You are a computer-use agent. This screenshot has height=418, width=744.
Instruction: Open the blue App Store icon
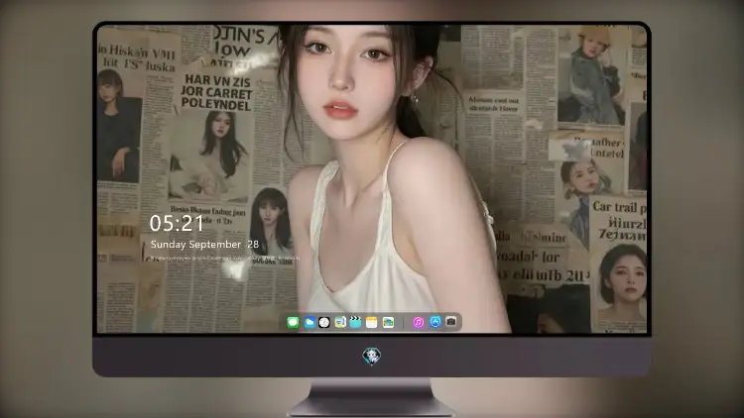[435, 322]
